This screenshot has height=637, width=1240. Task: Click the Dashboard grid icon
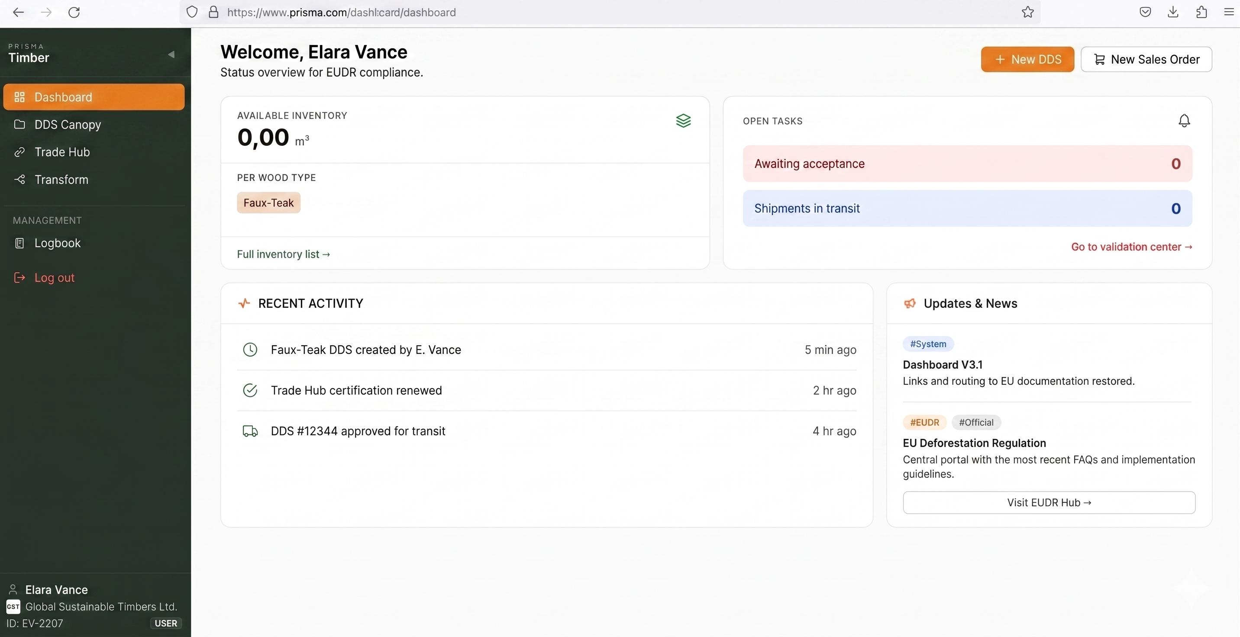click(19, 97)
